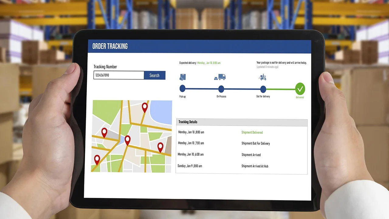Select the map pin on the lower-left green block
The height and width of the screenshot is (219, 389).
[97, 160]
